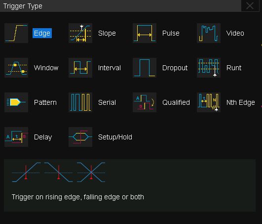Click the highlighted Edge label
The width and height of the screenshot is (262, 224).
[42, 33]
